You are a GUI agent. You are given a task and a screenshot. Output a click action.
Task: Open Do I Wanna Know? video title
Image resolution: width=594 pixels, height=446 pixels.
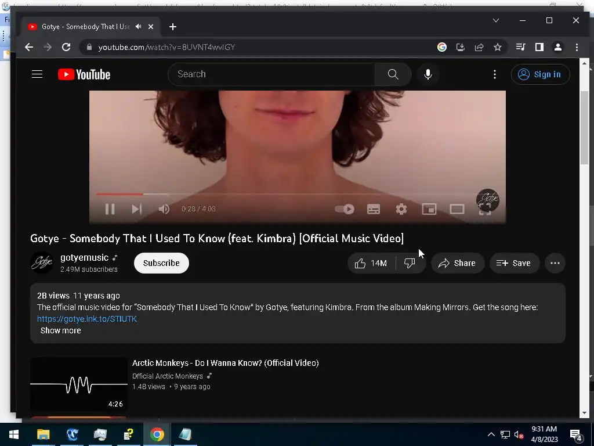point(226,363)
